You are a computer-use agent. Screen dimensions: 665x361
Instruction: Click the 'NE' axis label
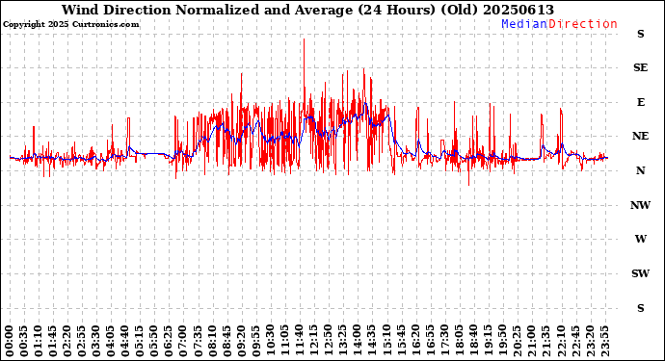[640, 136]
